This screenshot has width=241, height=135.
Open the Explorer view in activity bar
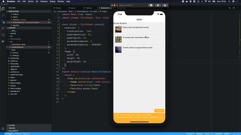coord(3,9)
